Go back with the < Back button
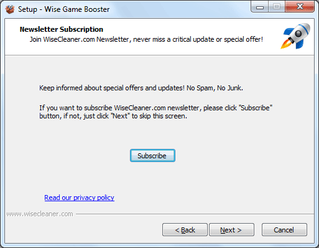This screenshot has width=319, height=248. coord(185,230)
